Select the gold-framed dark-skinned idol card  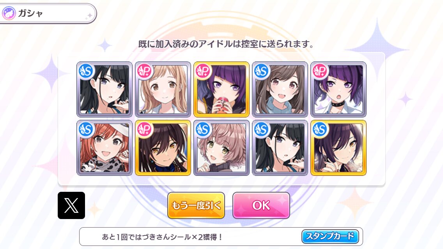click(x=163, y=148)
